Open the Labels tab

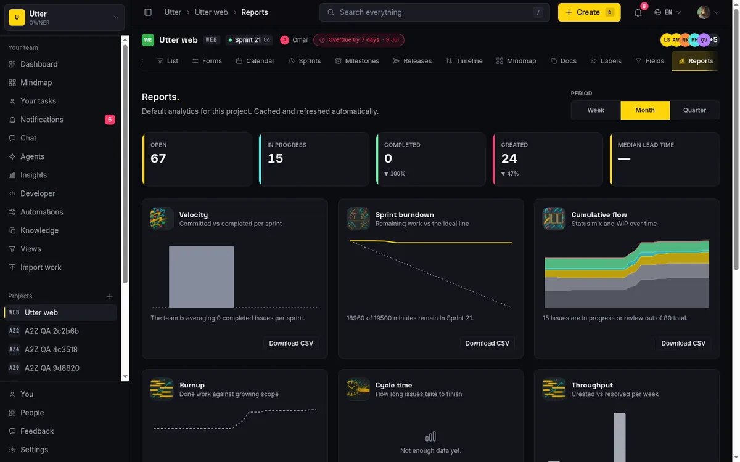[x=606, y=61]
